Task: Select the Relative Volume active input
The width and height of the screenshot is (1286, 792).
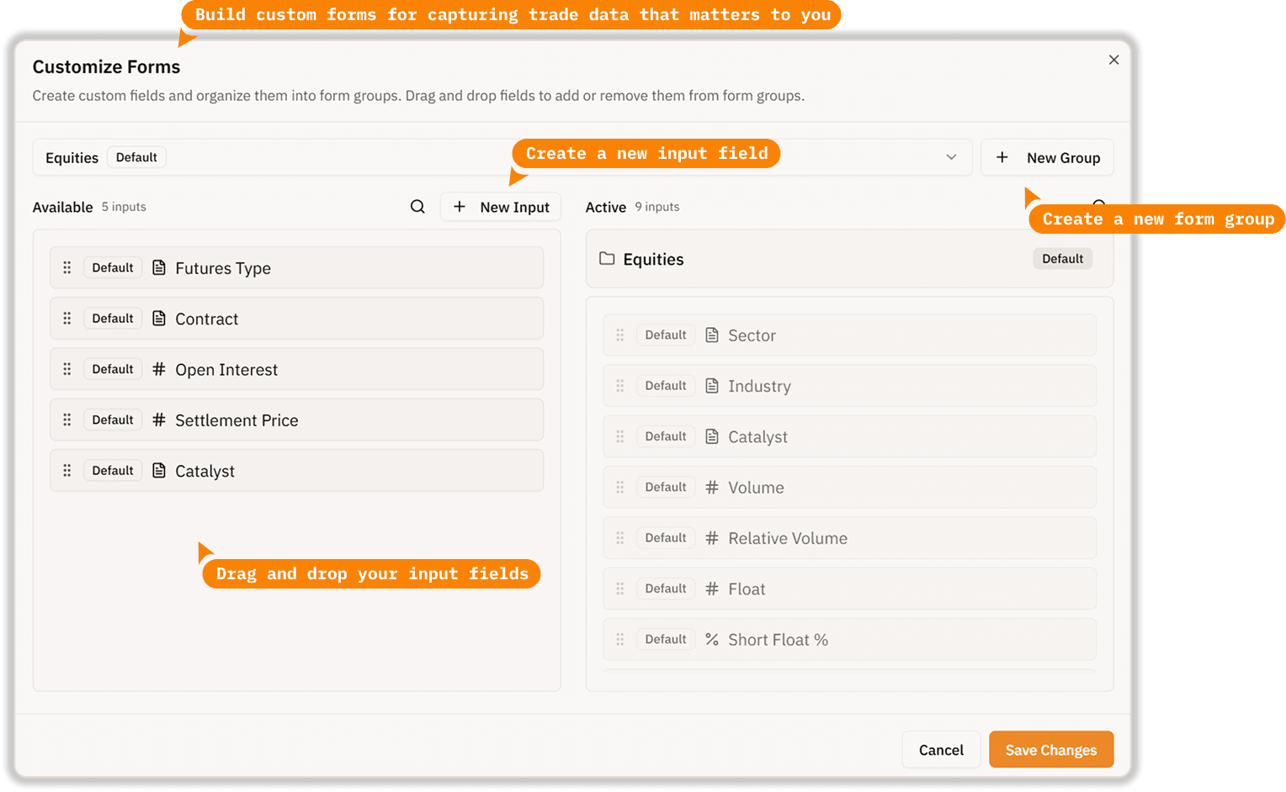Action: pos(850,538)
